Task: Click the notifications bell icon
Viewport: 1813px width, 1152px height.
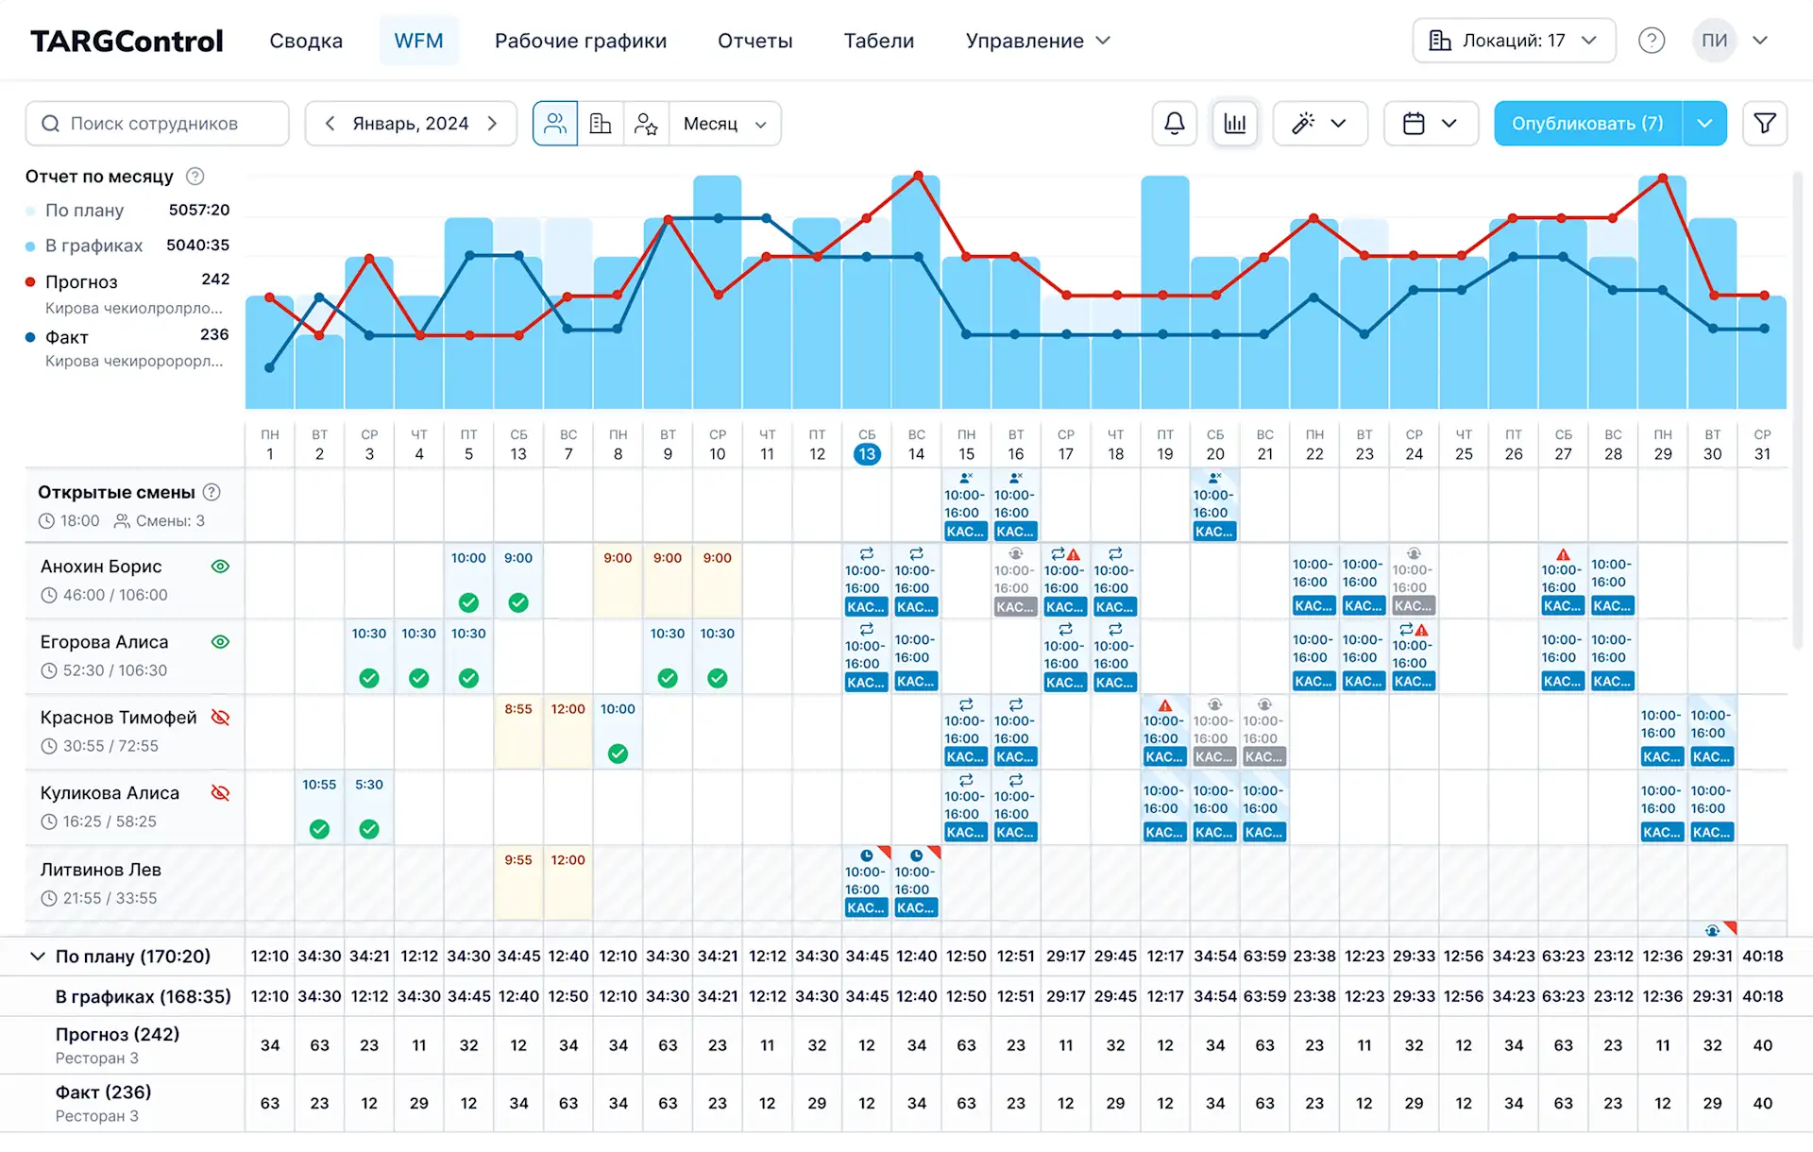Action: click(1174, 124)
